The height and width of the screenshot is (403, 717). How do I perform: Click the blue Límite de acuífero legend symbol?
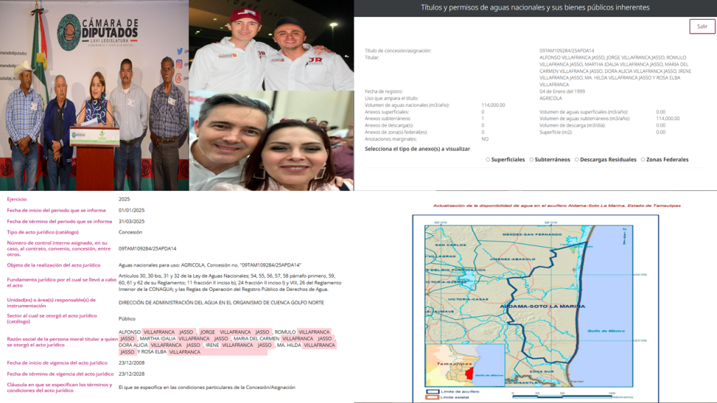coord(433,391)
